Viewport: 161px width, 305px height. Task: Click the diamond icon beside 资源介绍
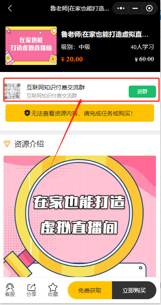(7, 144)
